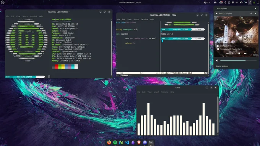This screenshot has height=146, width=260.
Task: Pause the Spotify track
Action: coord(233,53)
